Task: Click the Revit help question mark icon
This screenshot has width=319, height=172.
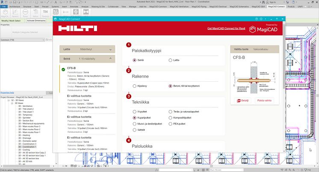Action: [293, 2]
